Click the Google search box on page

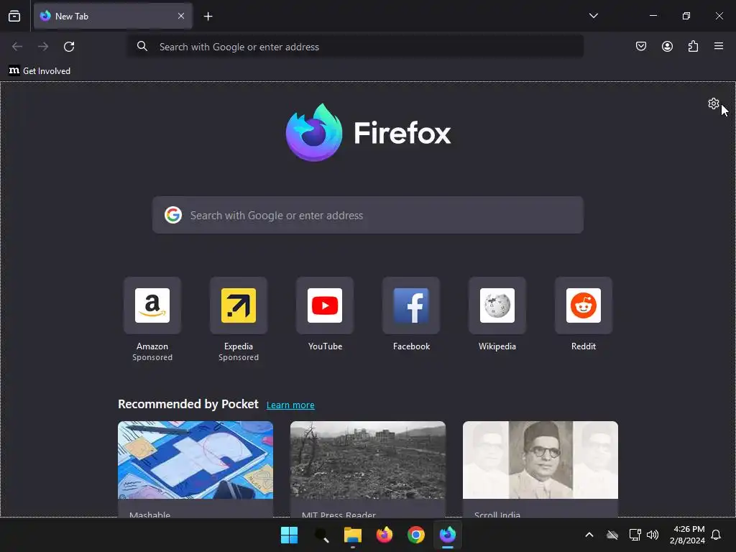coord(367,215)
